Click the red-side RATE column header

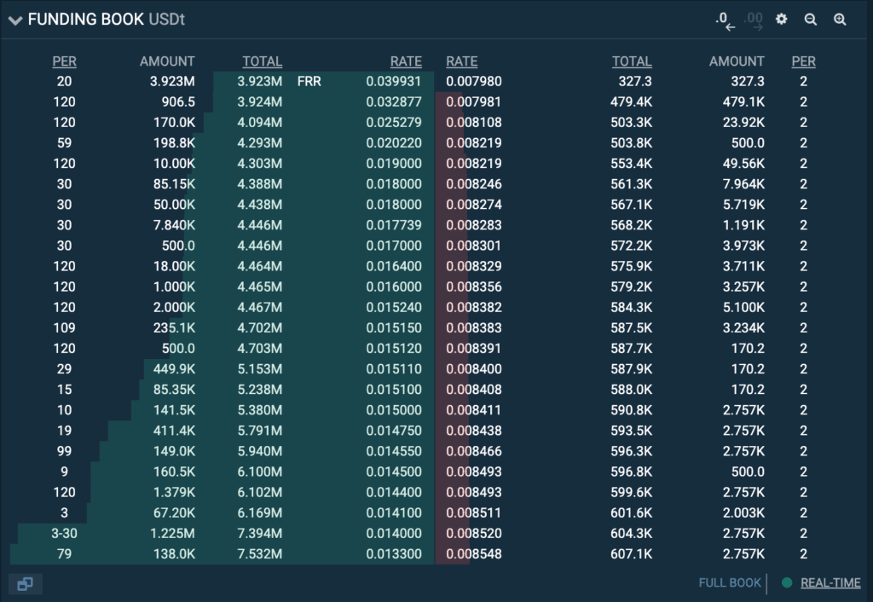point(461,61)
